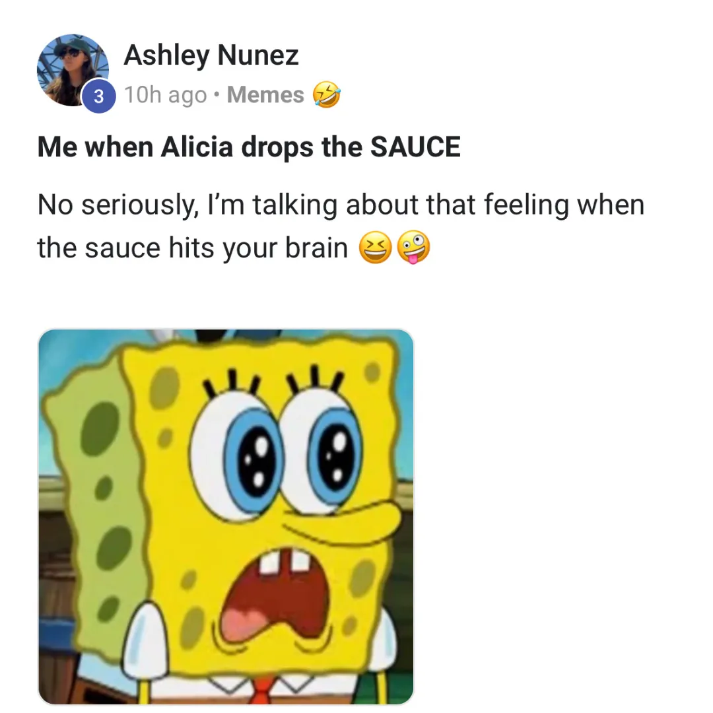Open Ashley Nunez's profile picture

tap(73, 70)
